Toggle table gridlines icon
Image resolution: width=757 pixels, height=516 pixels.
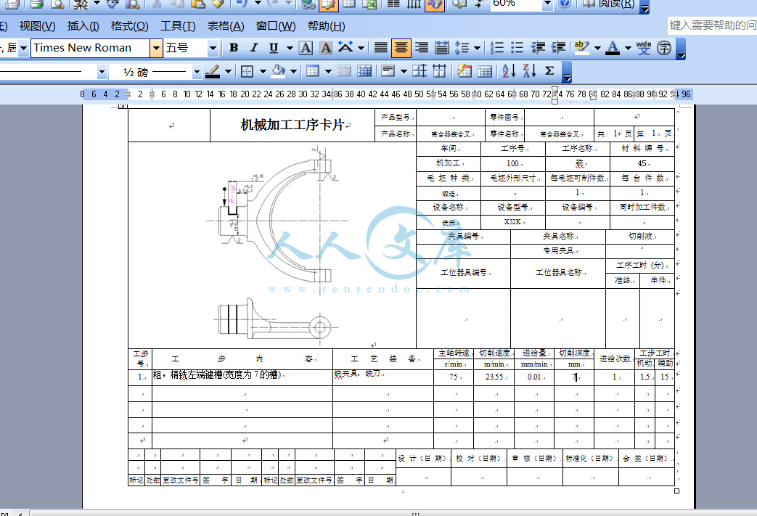pos(485,71)
